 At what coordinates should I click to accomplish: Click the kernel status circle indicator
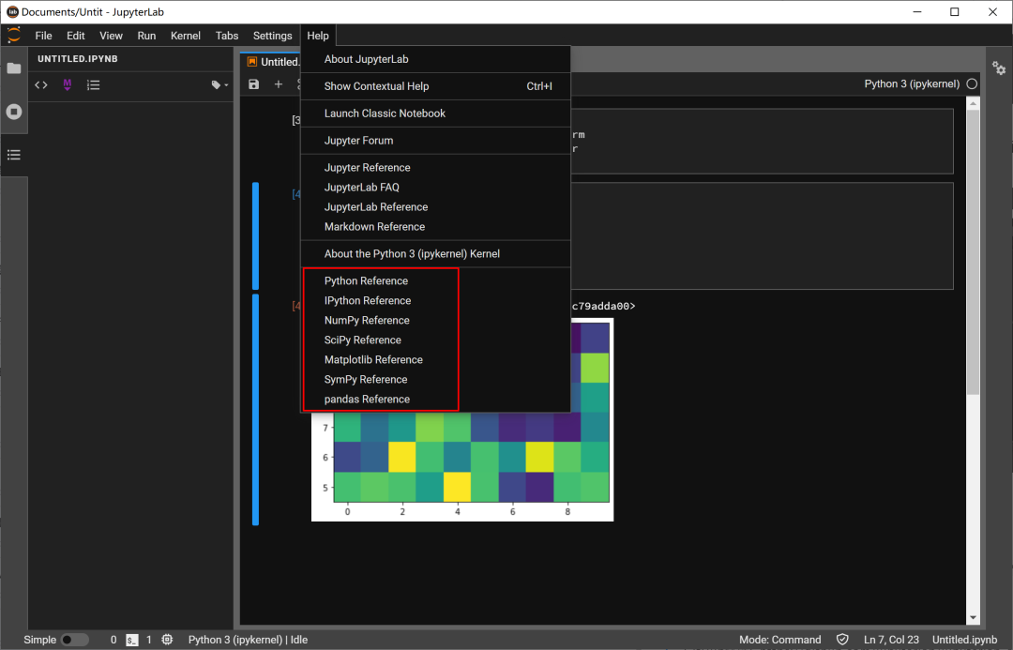point(972,84)
